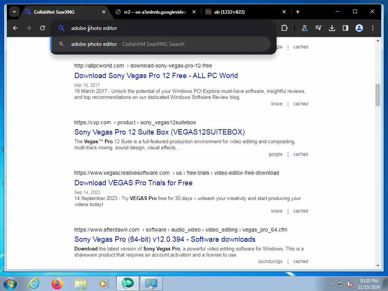Open 'Download Sony Vegas Pro 12 Free' link

(x=156, y=76)
